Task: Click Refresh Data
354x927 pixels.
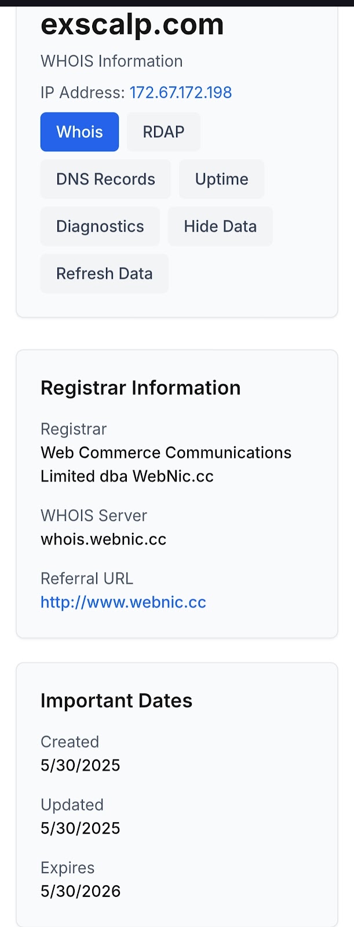Action: [104, 273]
